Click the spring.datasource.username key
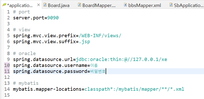The image size is (204, 99). pyautogui.click(x=50, y=65)
